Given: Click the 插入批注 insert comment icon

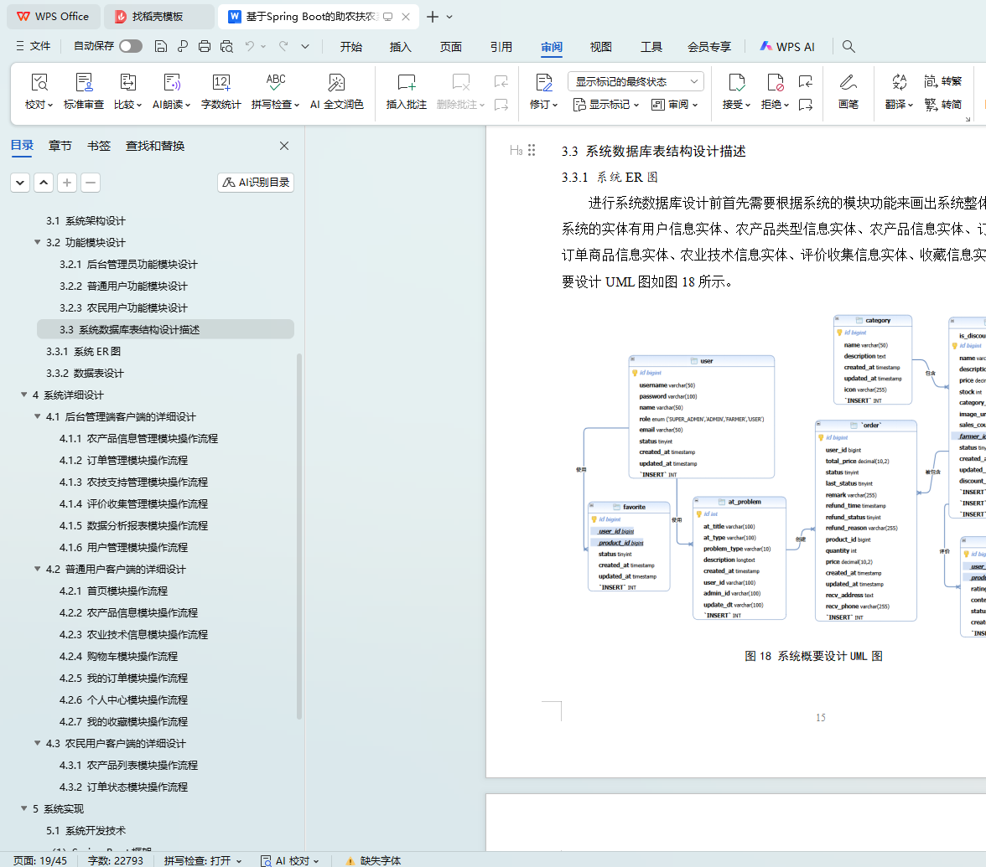Looking at the screenshot, I should [x=406, y=83].
